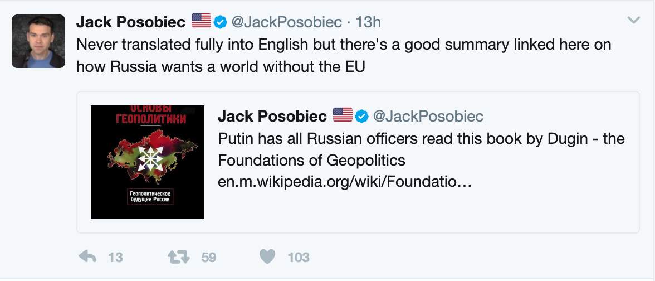Click the like count 103

[299, 258]
